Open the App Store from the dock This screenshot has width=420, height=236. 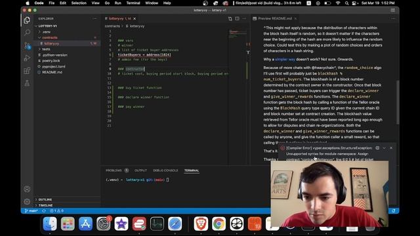click(x=85, y=224)
